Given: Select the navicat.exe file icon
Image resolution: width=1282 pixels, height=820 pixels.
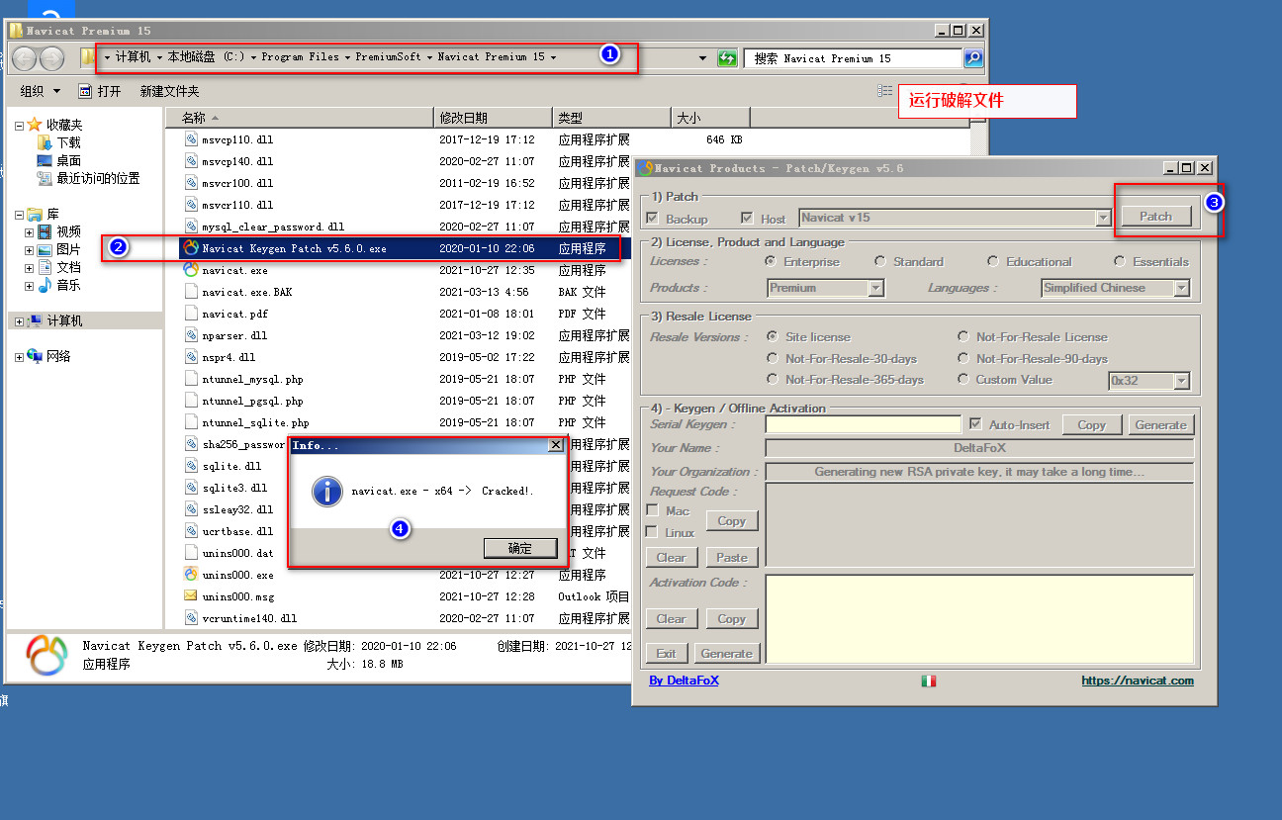Looking at the screenshot, I should point(192,270).
